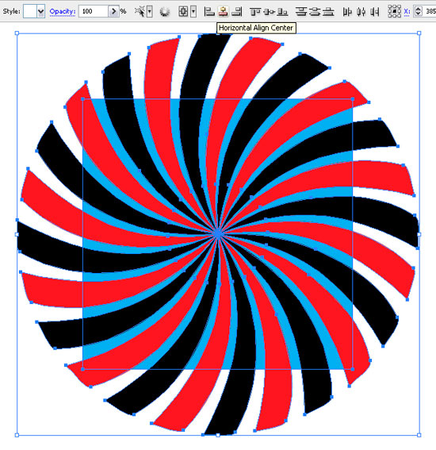Click Vertical Distribute Bottom icon

[328, 12]
